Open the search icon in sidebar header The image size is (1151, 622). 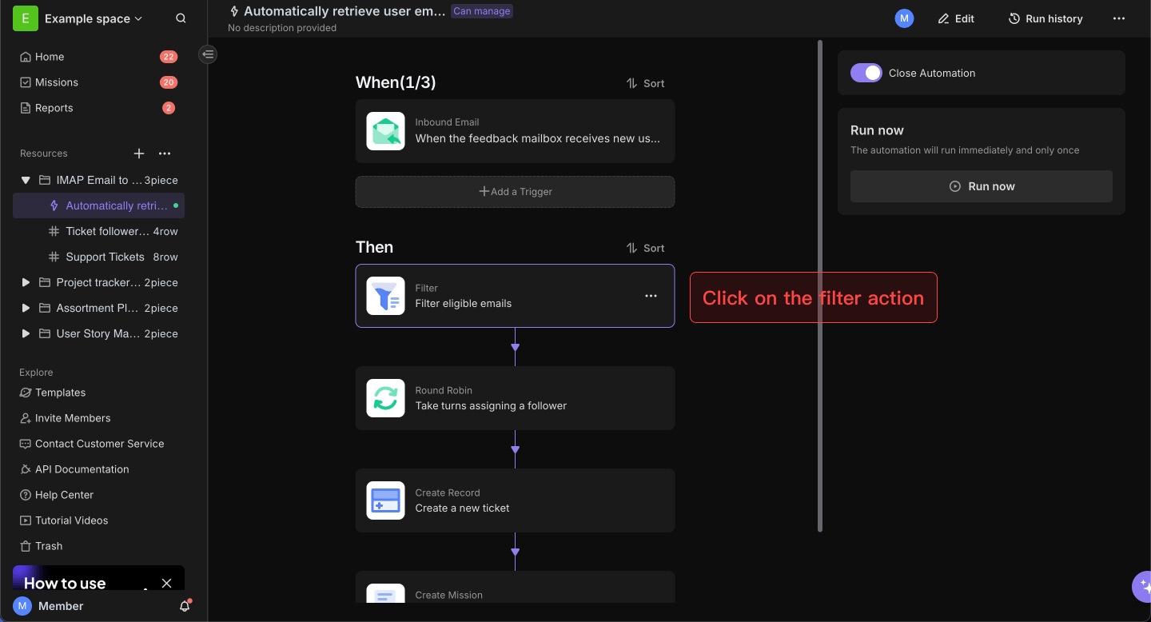(181, 18)
